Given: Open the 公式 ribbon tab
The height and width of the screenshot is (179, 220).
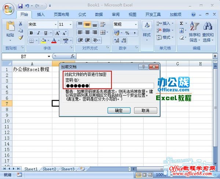Looking at the screenshot, I should tap(82, 14).
